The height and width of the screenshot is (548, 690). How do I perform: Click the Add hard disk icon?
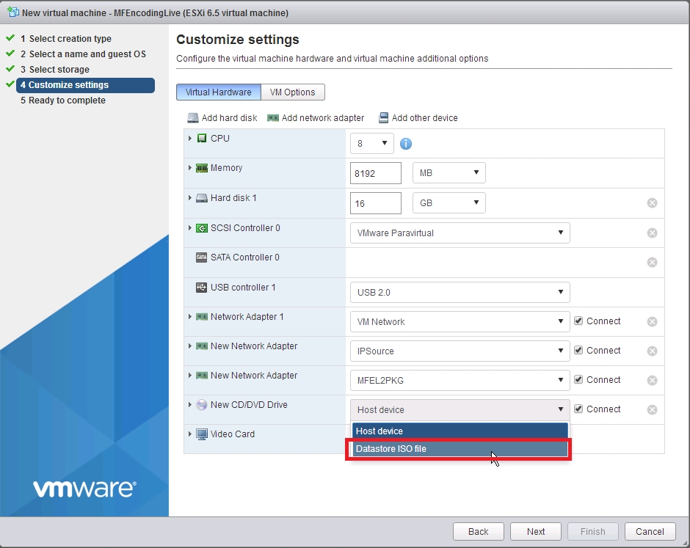click(x=193, y=118)
